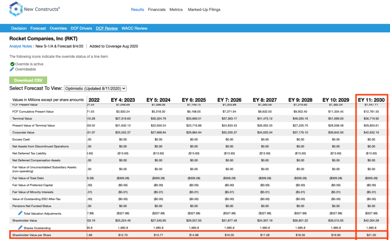The image size is (390, 240).
Task: Go to the Financials page
Action: click(x=157, y=10)
